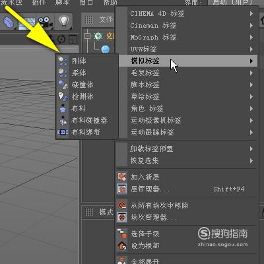The width and height of the screenshot is (264, 264).
Task: Open 层管理器 layer manager via its icon
Action: click(122, 189)
